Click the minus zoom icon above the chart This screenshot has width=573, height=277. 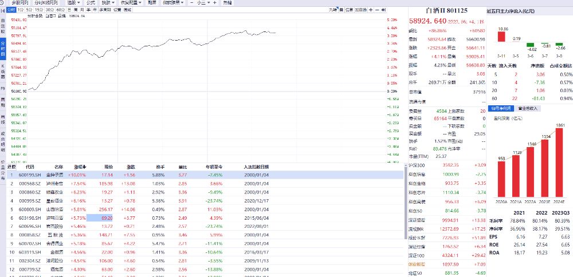pos(377,10)
